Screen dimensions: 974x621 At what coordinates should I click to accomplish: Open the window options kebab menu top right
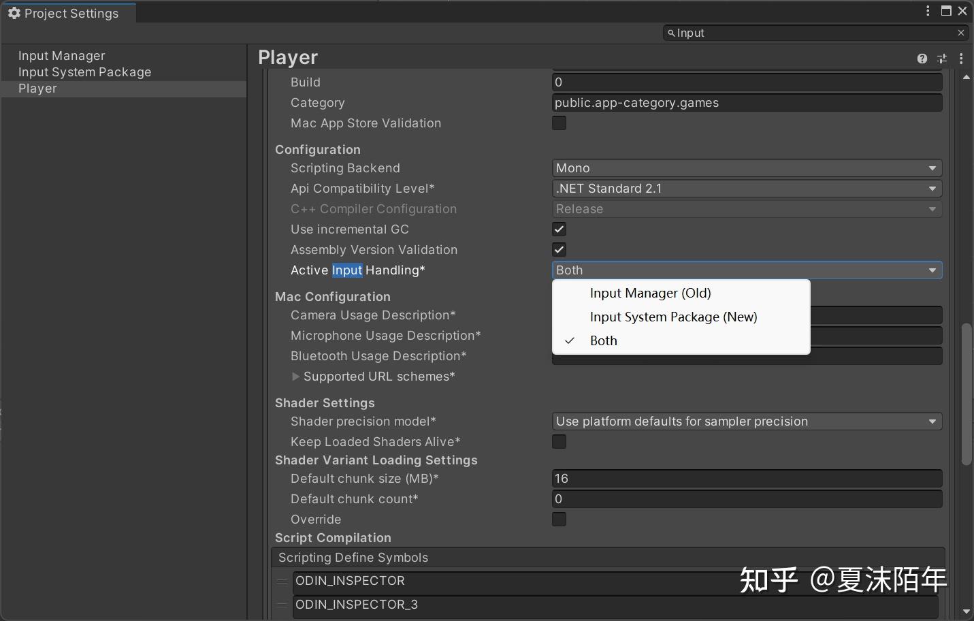[x=927, y=11]
